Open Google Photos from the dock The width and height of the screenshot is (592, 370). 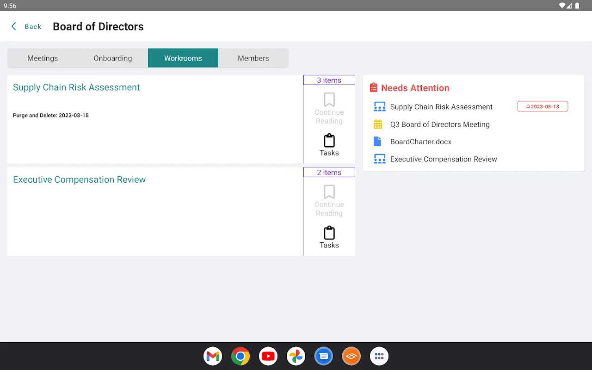pyautogui.click(x=296, y=356)
